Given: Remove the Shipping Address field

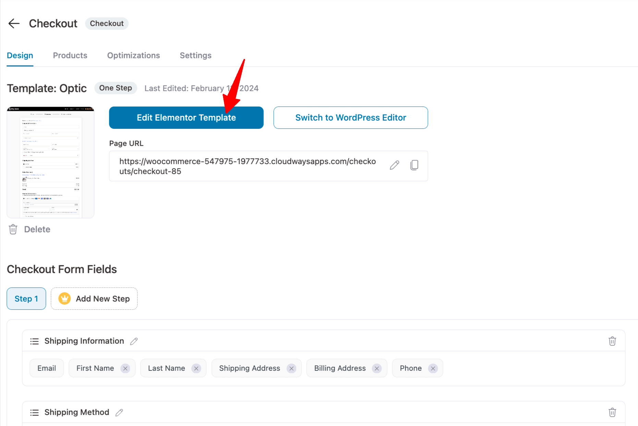Looking at the screenshot, I should pos(292,368).
